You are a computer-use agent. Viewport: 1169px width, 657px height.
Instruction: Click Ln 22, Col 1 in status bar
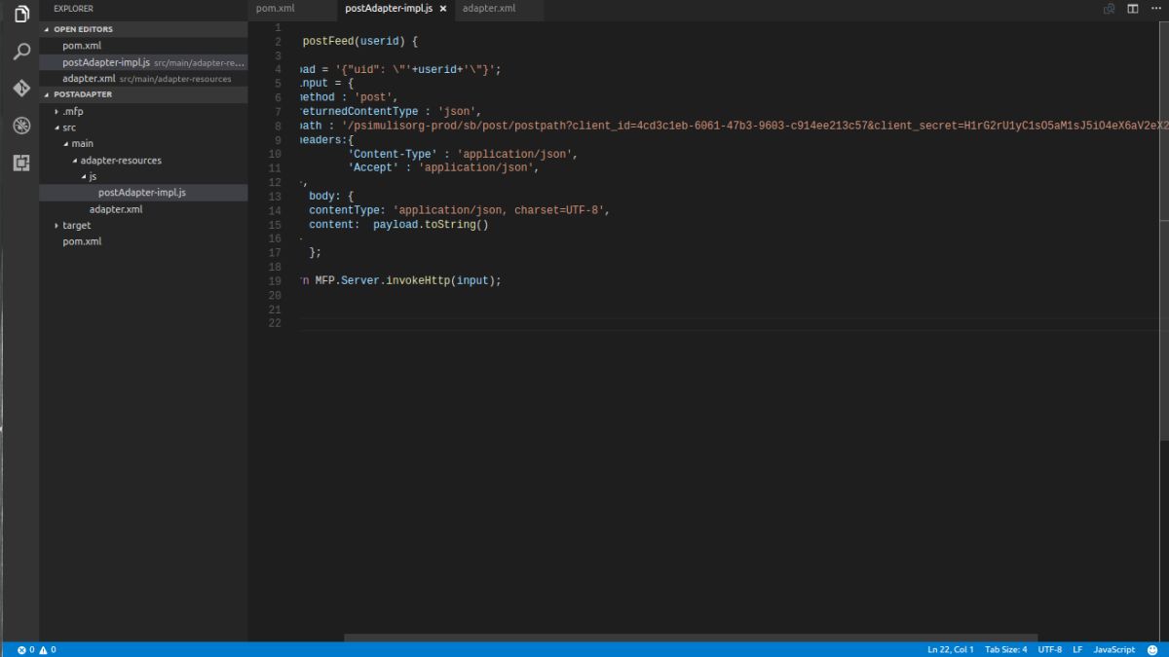(x=950, y=649)
